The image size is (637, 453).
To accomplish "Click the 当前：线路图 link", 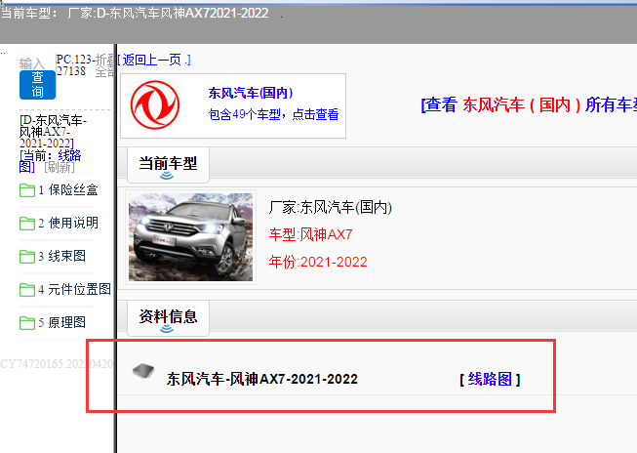I will coord(51,161).
